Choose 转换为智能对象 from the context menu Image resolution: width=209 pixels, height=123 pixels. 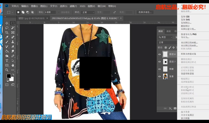pos(188,54)
